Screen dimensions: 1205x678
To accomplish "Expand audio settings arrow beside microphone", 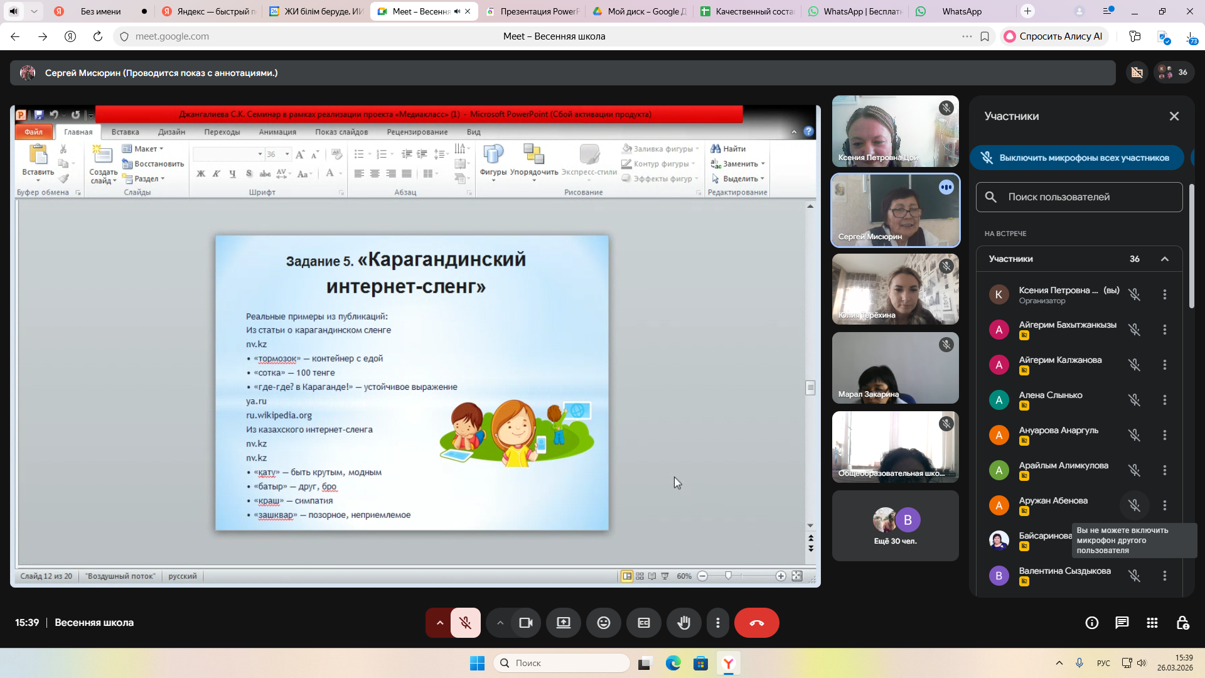I will click(440, 623).
